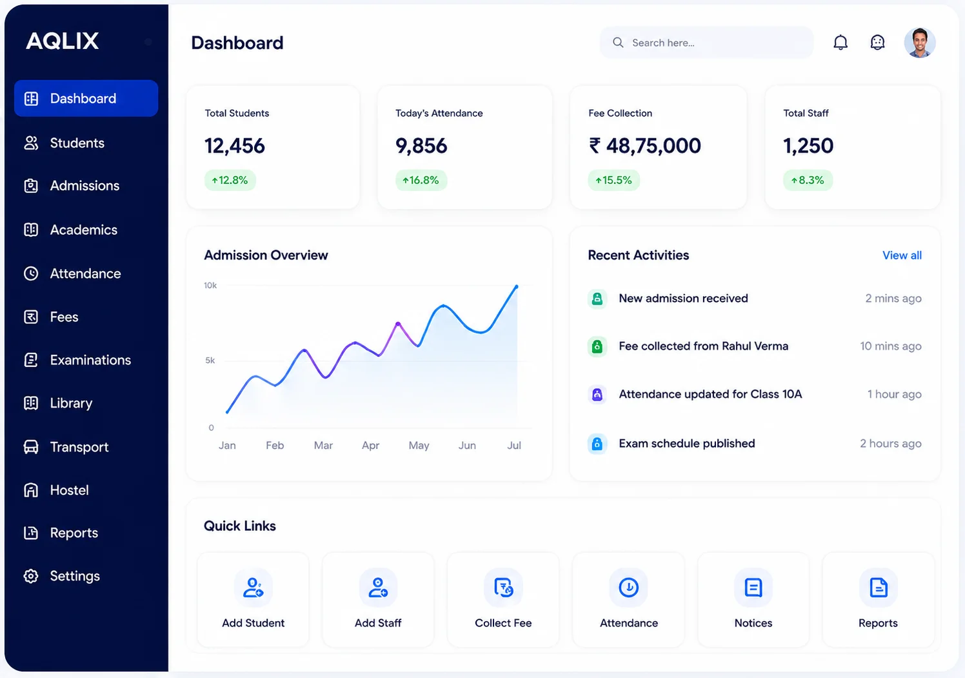Click the search magnifier icon
The image size is (965, 678).
click(618, 43)
